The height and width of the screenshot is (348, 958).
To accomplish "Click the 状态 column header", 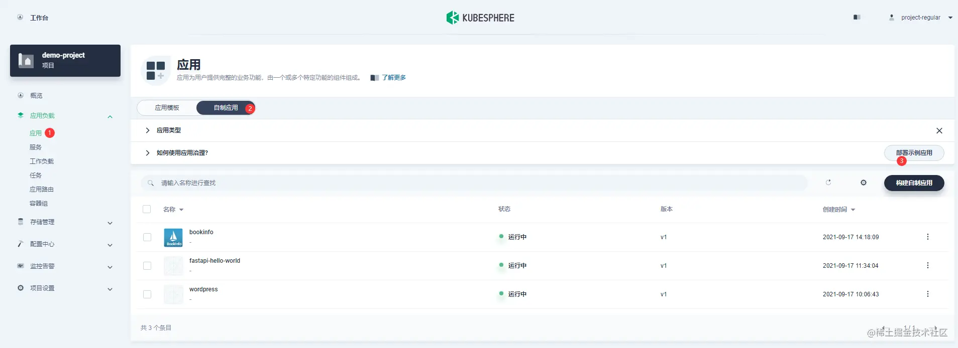I will click(x=504, y=209).
